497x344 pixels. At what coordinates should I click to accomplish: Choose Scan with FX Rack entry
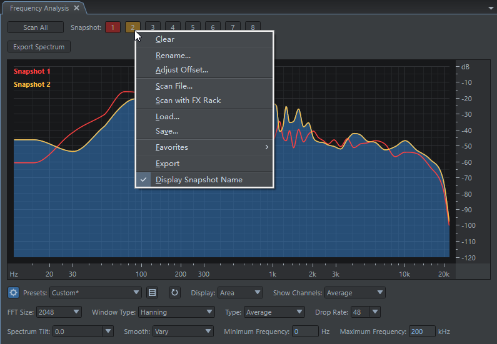pyautogui.click(x=204, y=101)
